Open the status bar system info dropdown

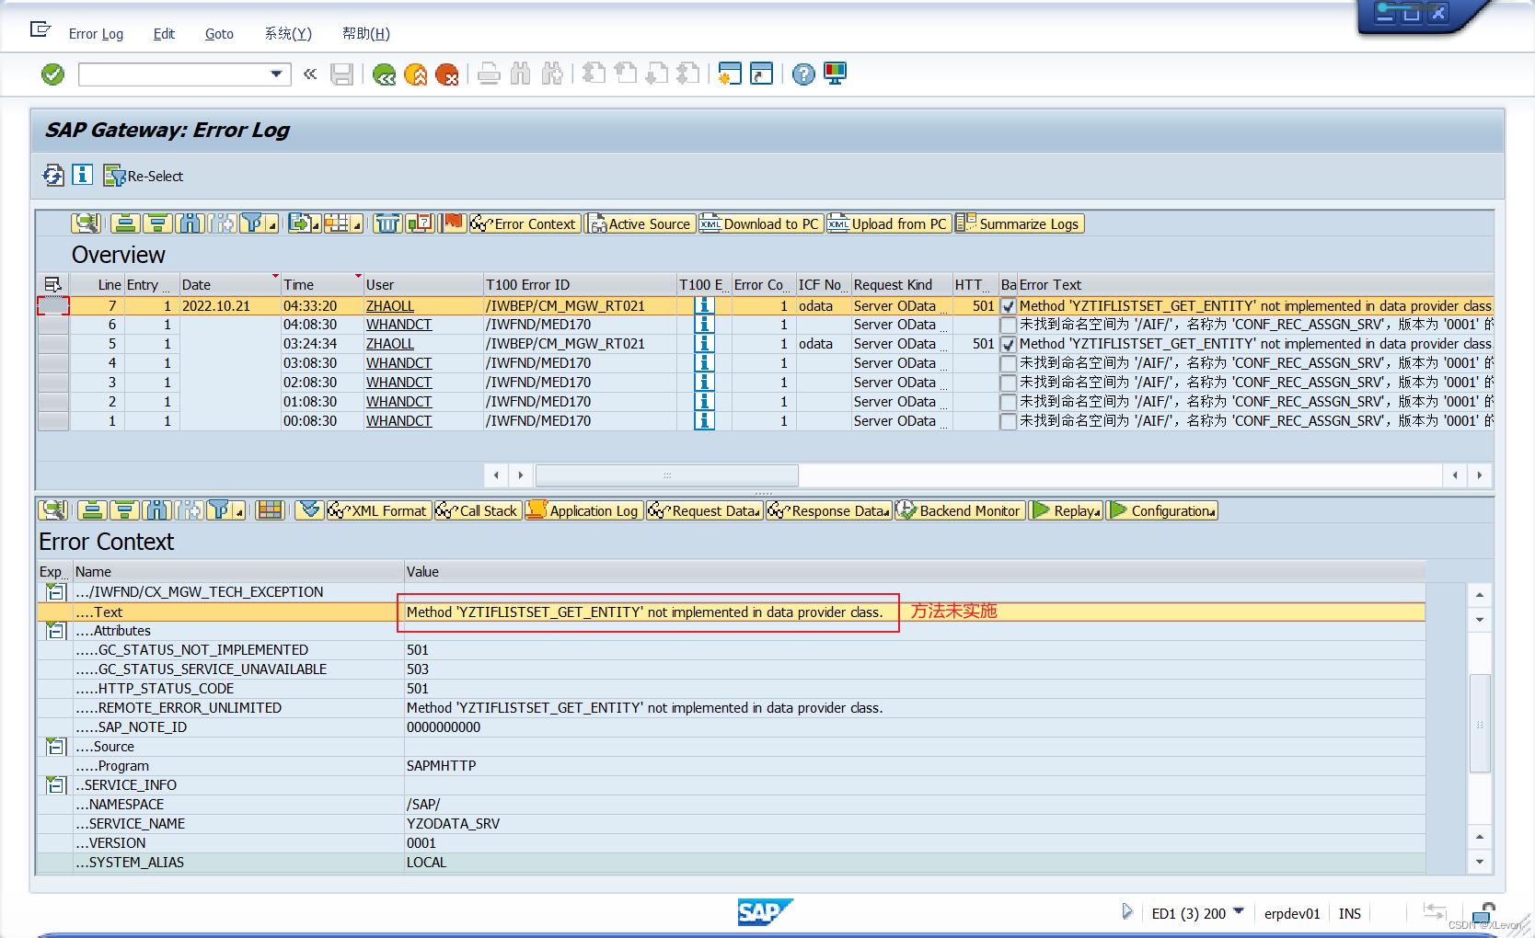1238,912
